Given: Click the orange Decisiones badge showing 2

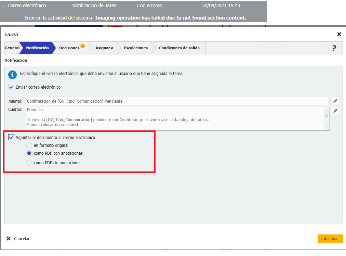Looking at the screenshot, I should [82, 46].
